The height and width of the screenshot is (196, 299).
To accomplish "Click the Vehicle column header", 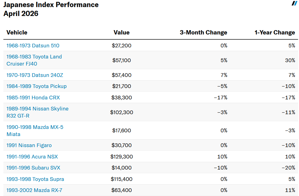I will point(17,33).
